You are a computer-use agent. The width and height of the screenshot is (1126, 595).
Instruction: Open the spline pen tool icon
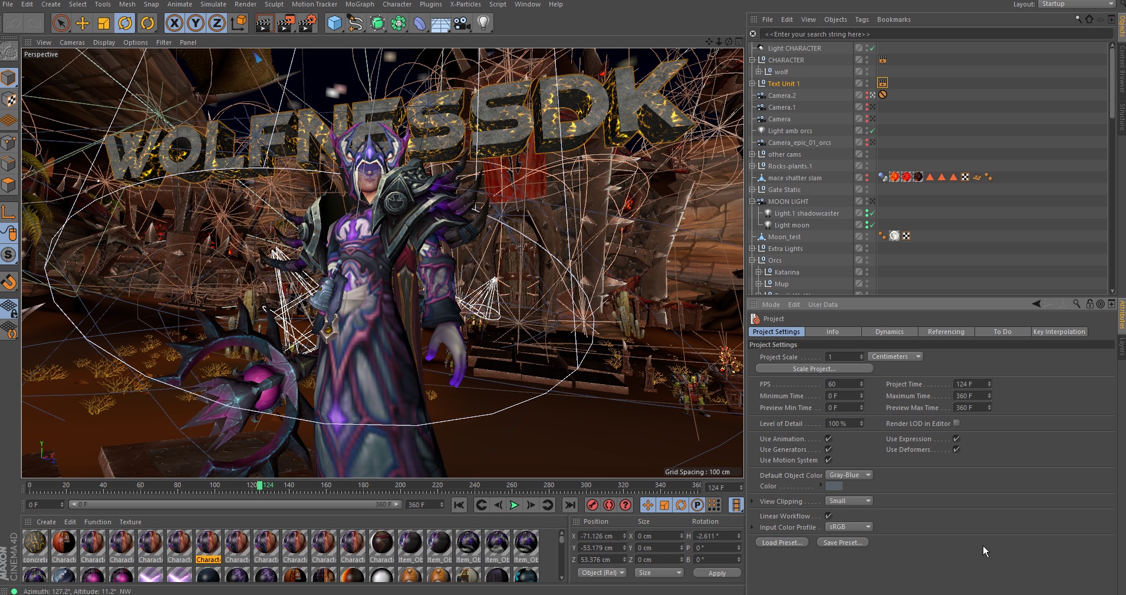[355, 24]
